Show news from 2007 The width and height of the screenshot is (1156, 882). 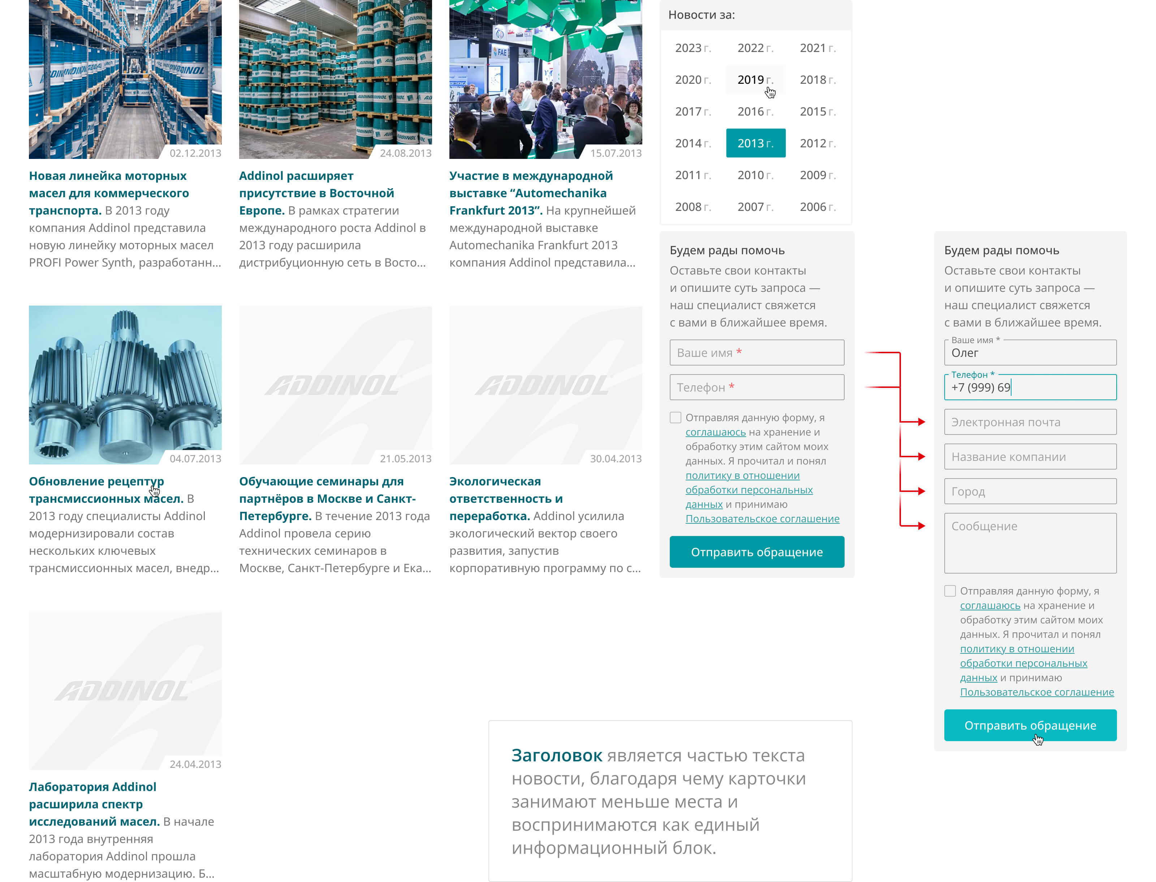pos(755,207)
